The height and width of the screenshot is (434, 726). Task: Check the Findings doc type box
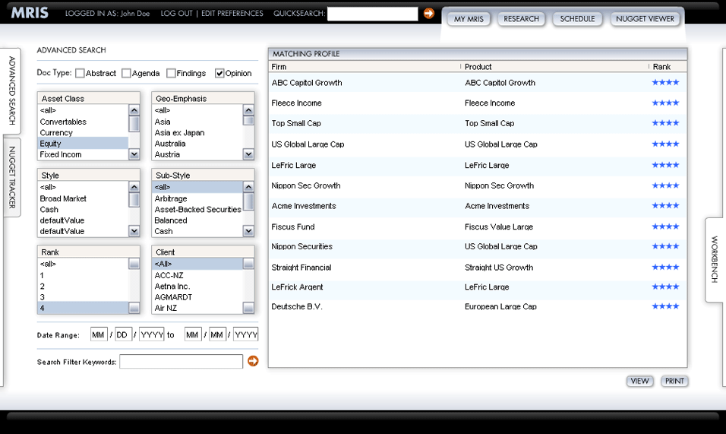tap(171, 73)
